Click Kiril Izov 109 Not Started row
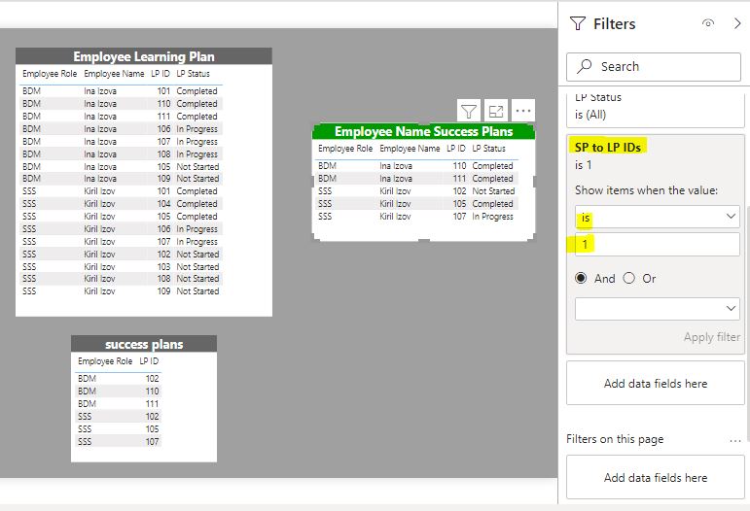Screen dimensions: 750x511 tap(121, 290)
